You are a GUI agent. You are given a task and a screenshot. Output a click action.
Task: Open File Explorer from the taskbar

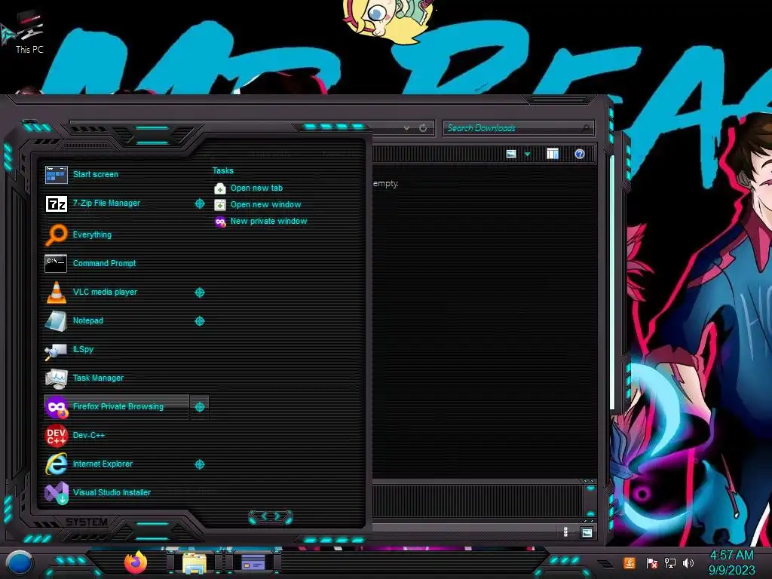tap(195, 562)
